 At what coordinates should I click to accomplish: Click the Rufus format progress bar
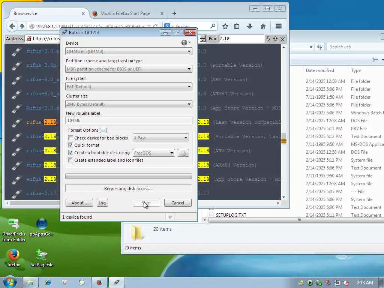coord(129,176)
